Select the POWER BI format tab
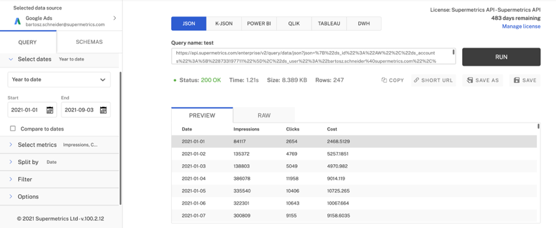Image resolution: width=556 pixels, height=228 pixels. (x=259, y=23)
